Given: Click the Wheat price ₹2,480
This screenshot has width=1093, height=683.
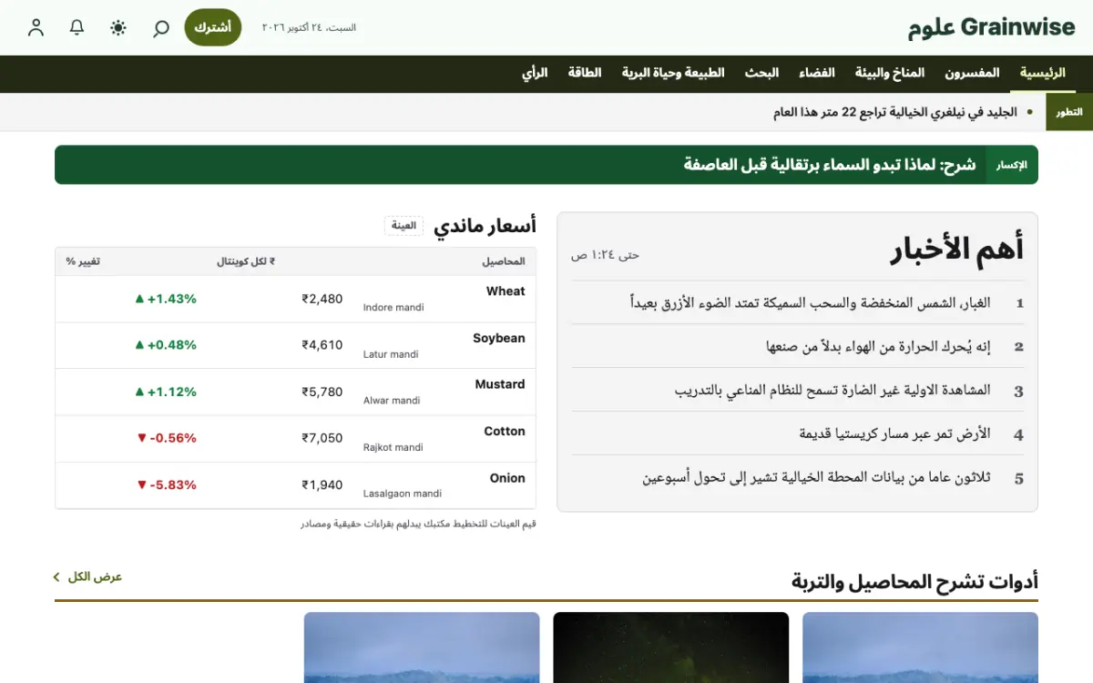Looking at the screenshot, I should click(322, 299).
